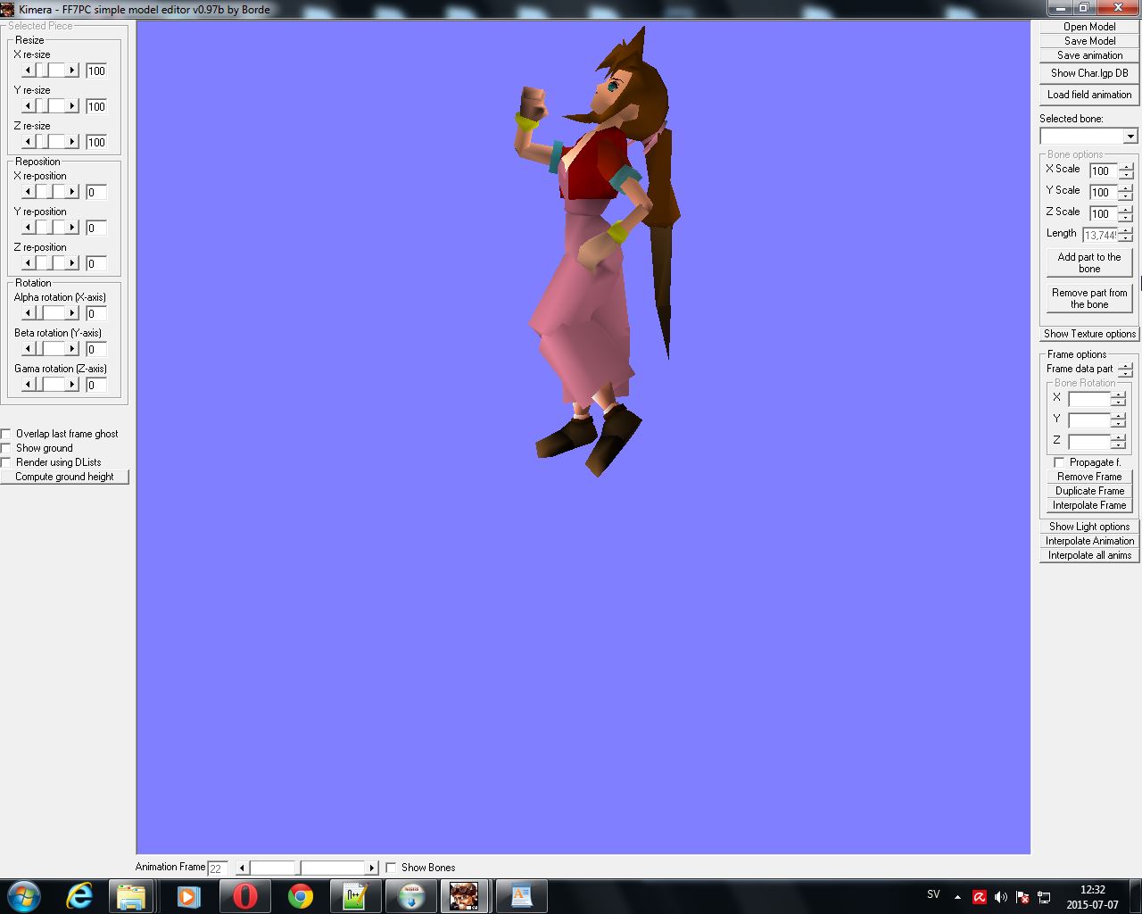This screenshot has height=914, width=1142.
Task: Click the X Scale value field
Action: point(1104,170)
